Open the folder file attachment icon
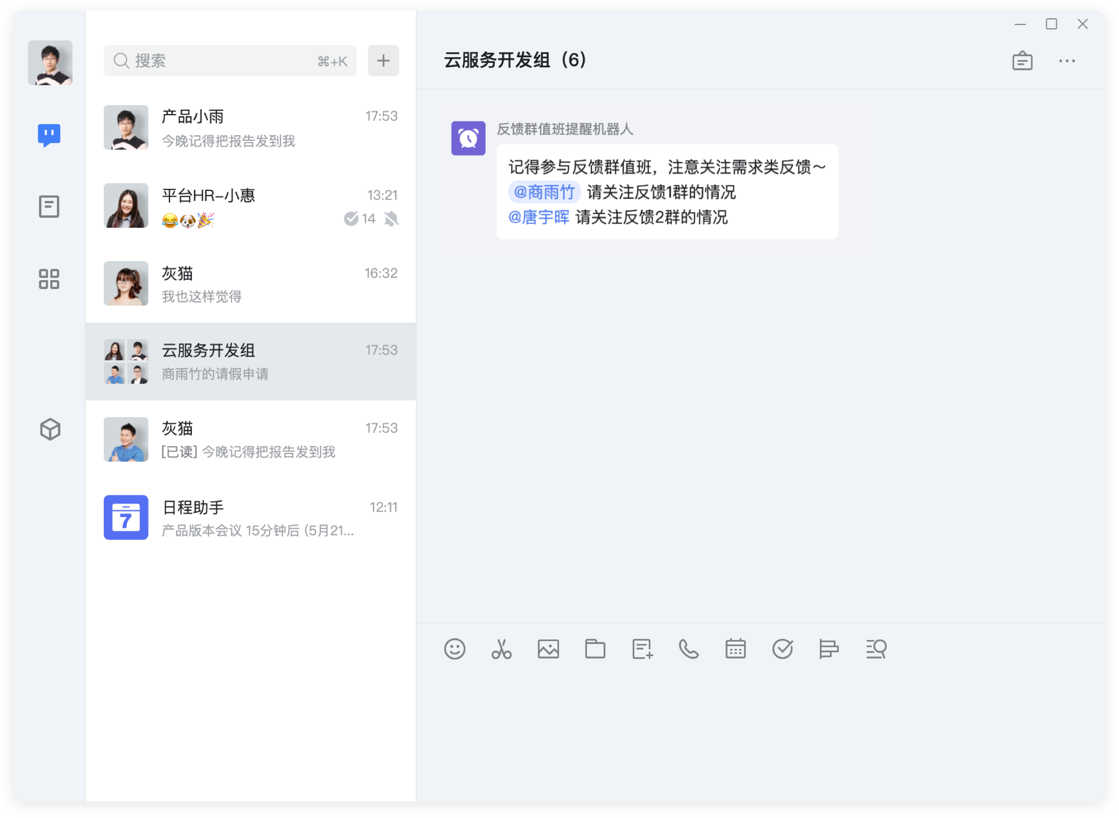Viewport: 1119px width, 818px height. [x=595, y=649]
